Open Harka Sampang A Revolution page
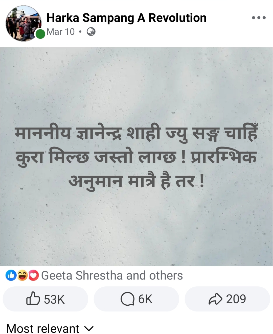 click(x=126, y=18)
